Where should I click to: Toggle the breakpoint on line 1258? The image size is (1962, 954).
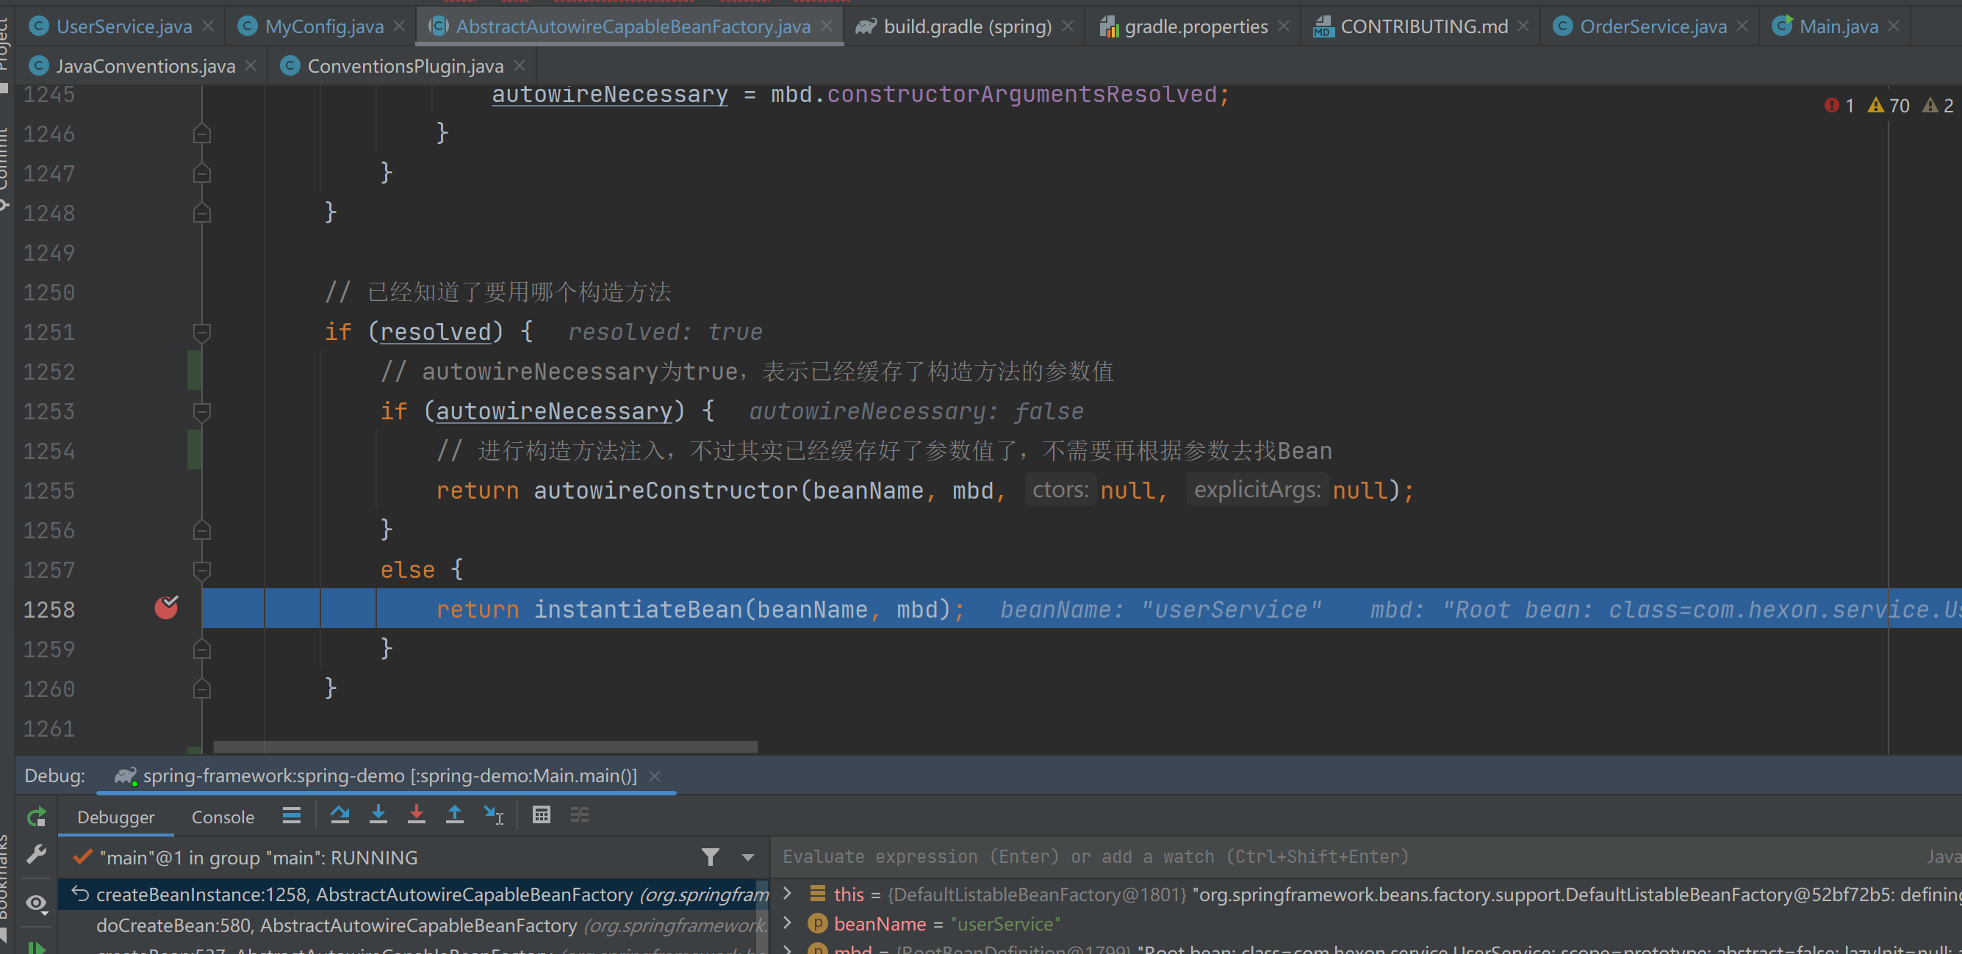166,608
